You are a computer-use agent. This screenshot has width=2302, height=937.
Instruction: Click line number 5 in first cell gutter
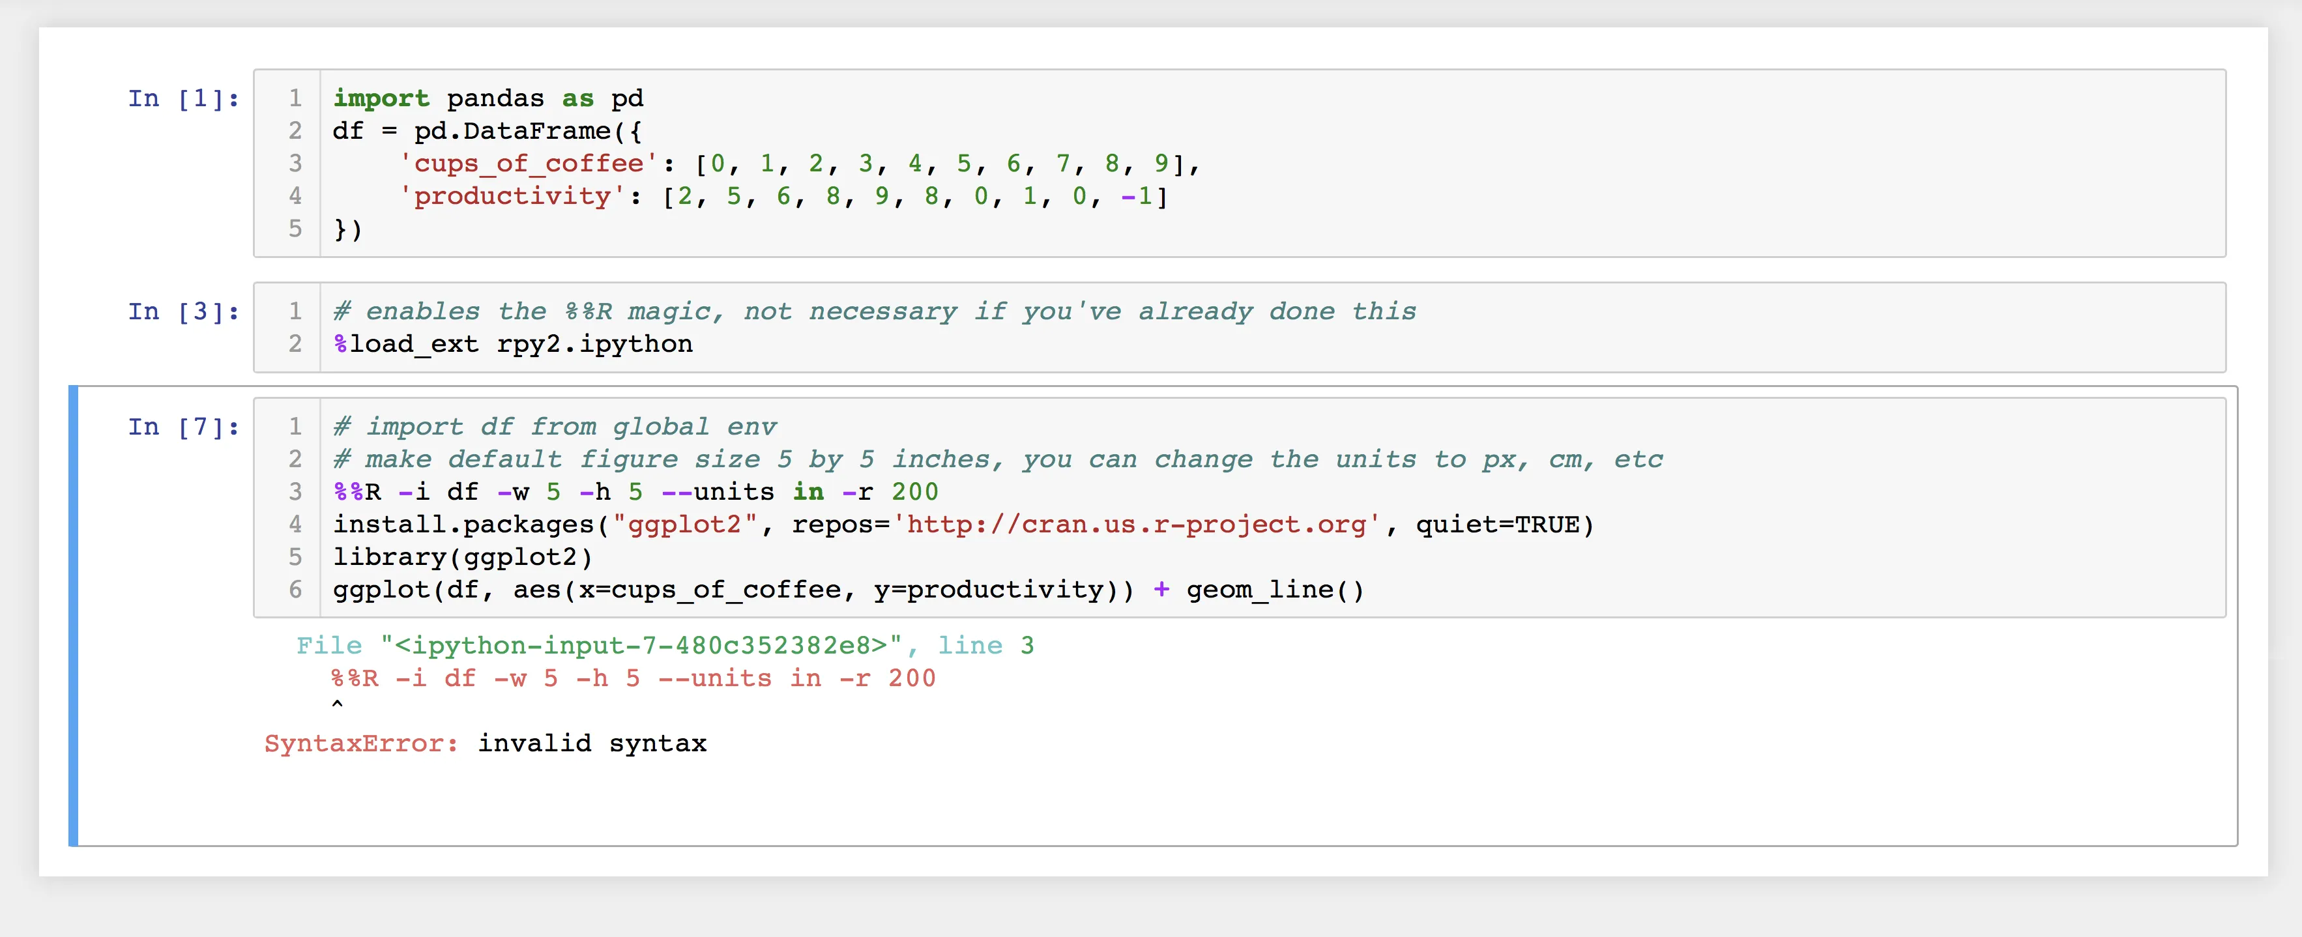(x=295, y=229)
